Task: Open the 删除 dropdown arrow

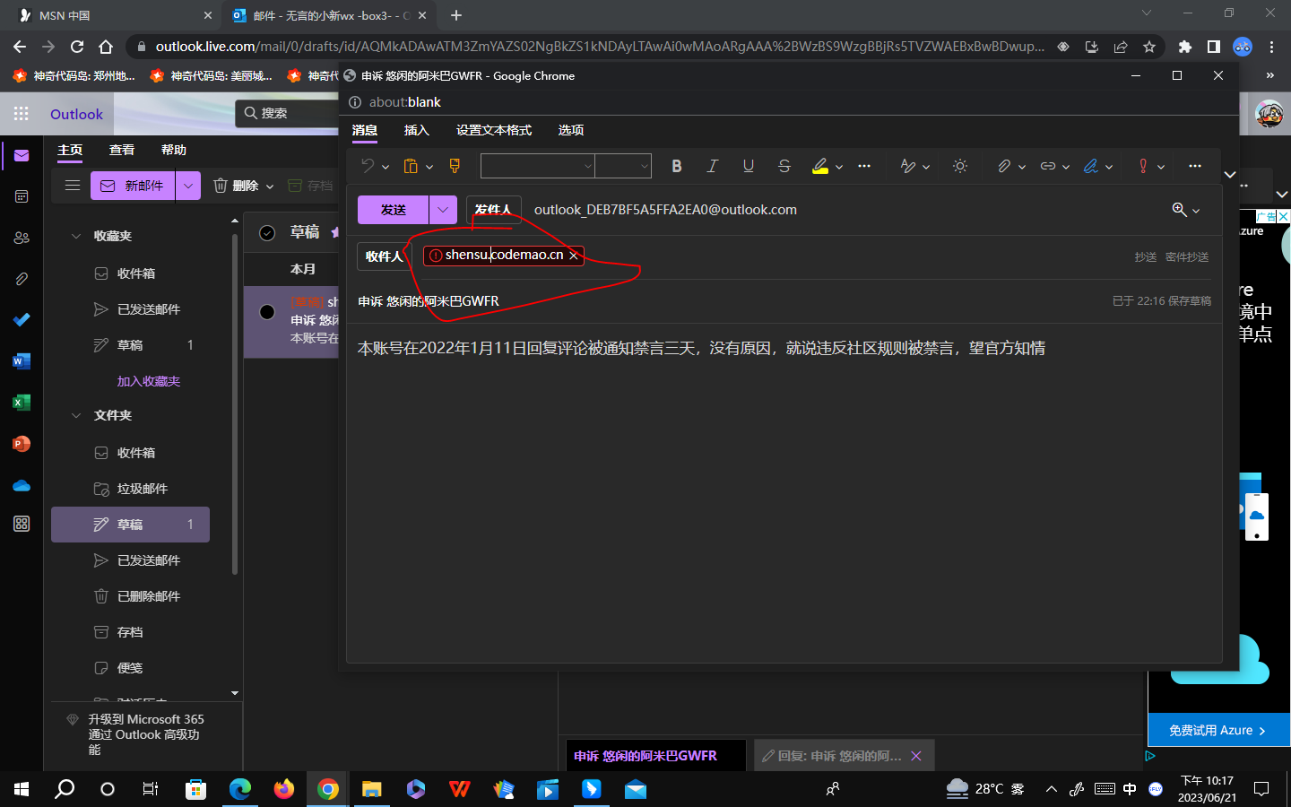Action: click(x=270, y=187)
